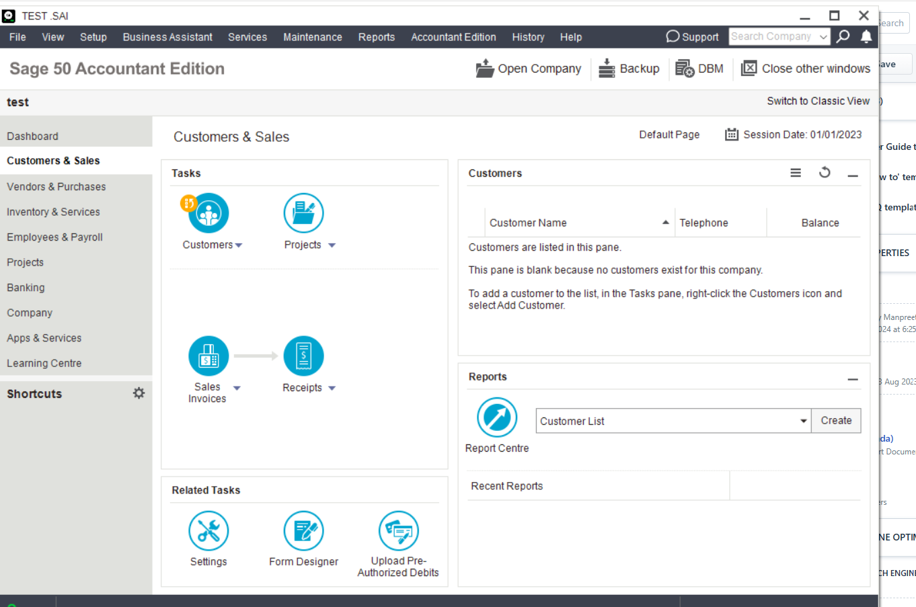
Task: Launch the Form Designer
Action: 303,531
